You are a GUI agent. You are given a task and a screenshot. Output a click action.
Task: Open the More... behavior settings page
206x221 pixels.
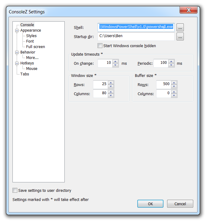(x=32, y=58)
